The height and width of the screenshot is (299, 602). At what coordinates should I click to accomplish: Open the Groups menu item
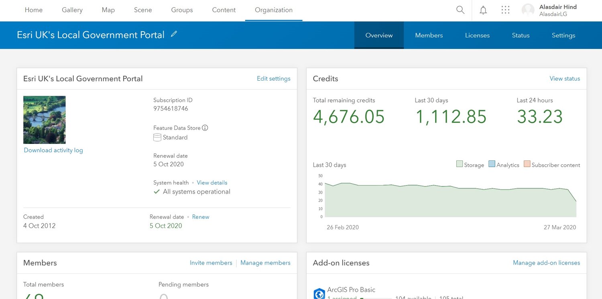182,10
